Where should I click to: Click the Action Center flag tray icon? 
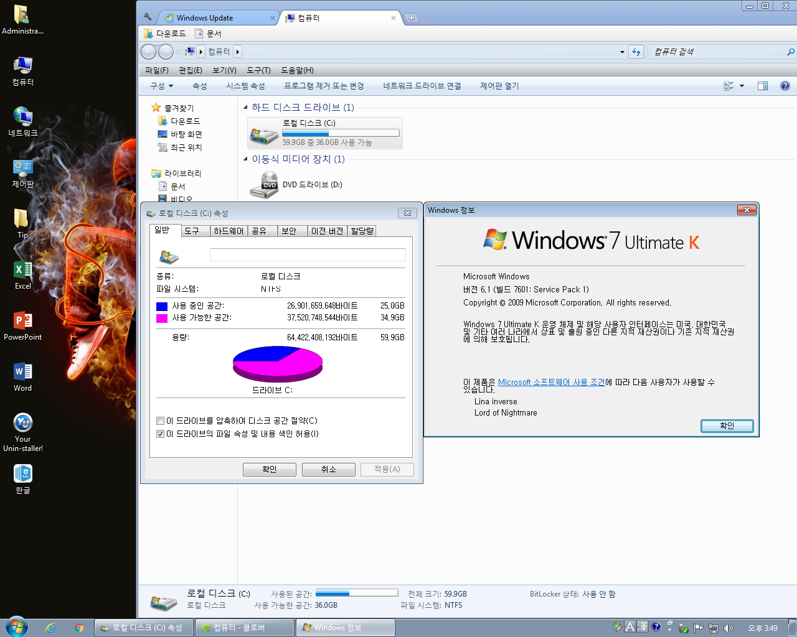(x=699, y=628)
